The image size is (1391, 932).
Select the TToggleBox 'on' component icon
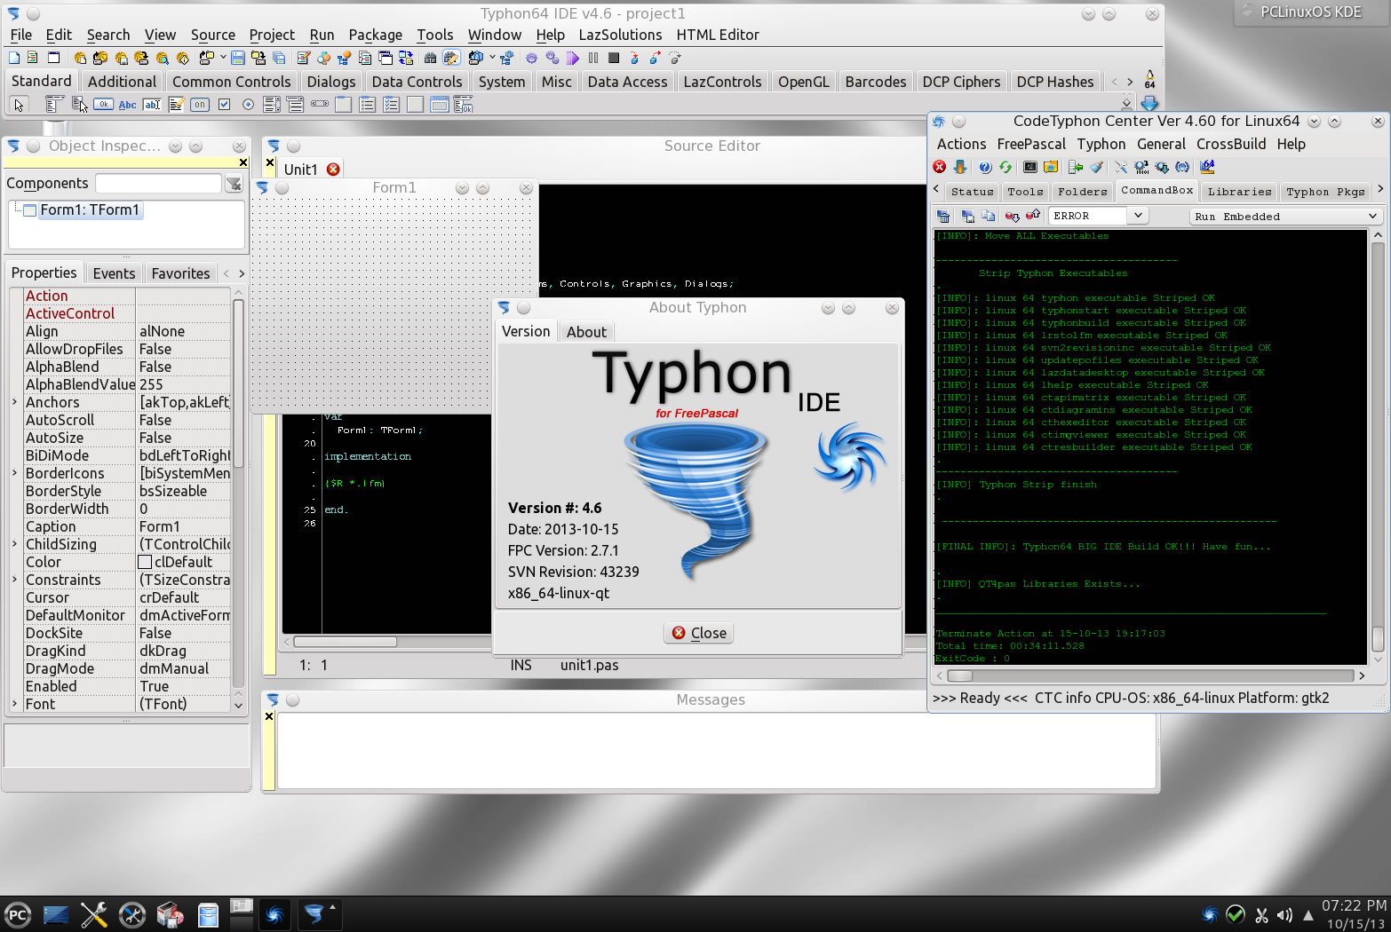point(200,105)
